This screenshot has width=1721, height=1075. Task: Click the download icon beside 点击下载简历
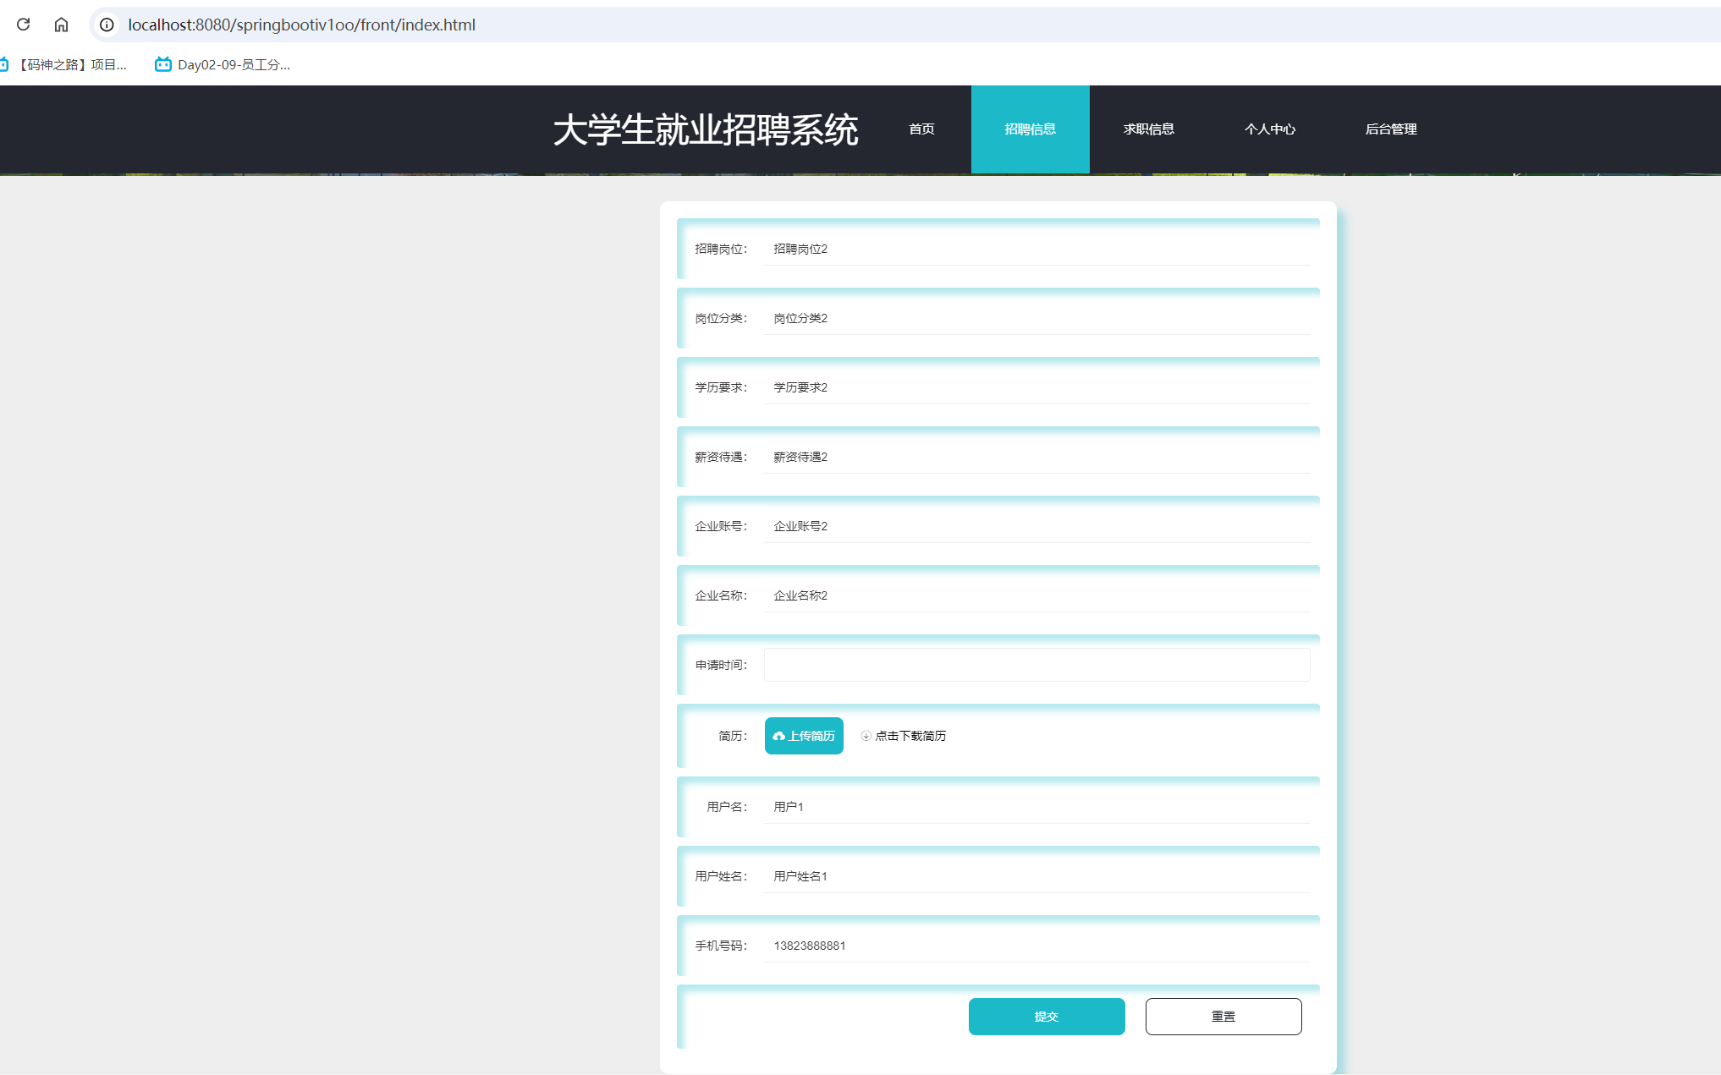(x=866, y=736)
